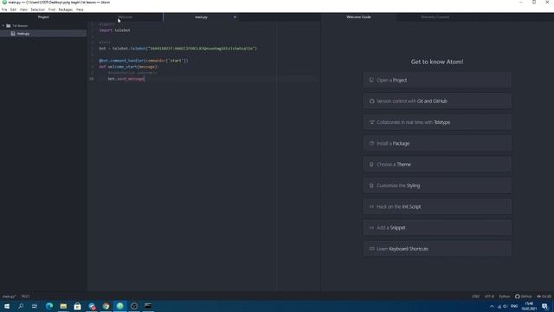Change the Python grammar selector
The image size is (554, 312).
pyautogui.click(x=505, y=296)
